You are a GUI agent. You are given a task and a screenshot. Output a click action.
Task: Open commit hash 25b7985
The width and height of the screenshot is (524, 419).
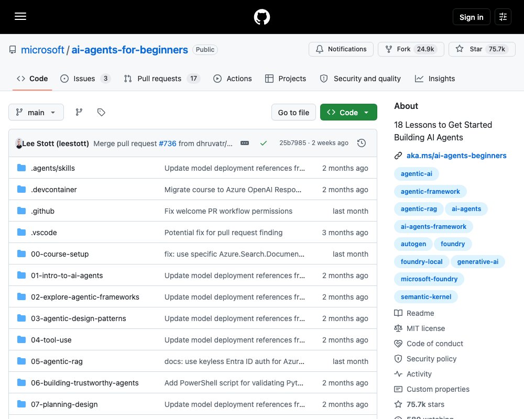pyautogui.click(x=292, y=142)
